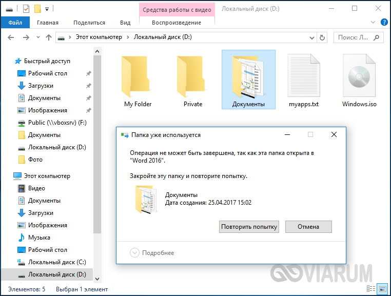The width and height of the screenshot is (391, 296).
Task: Select Загрузки under Этот компьютер
Action: coord(41,213)
